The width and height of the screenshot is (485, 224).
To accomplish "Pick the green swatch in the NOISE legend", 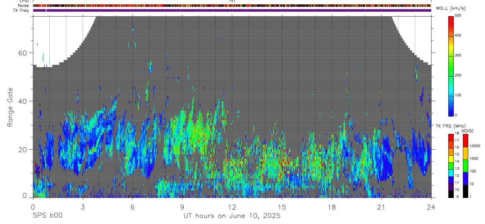I will (x=465, y=166).
